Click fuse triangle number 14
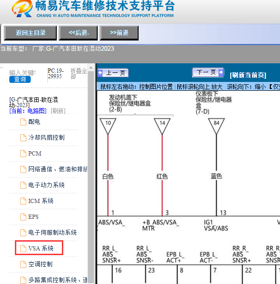 tap(162, 126)
